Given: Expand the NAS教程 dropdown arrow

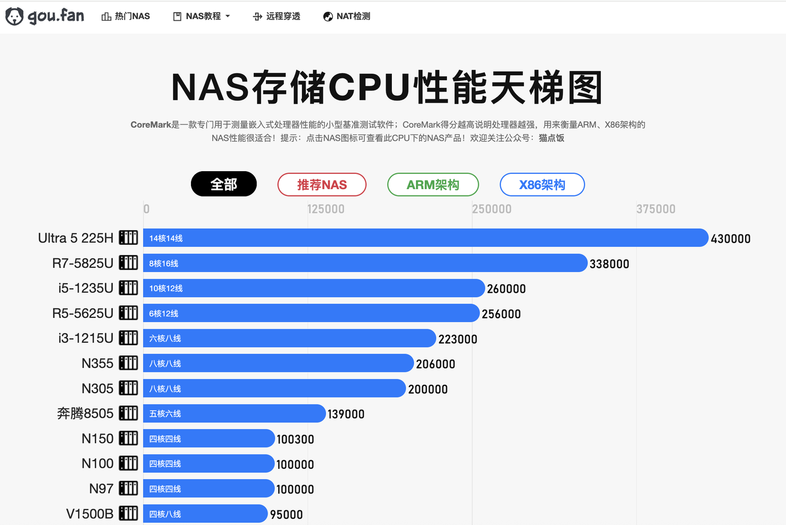Looking at the screenshot, I should click(x=228, y=16).
